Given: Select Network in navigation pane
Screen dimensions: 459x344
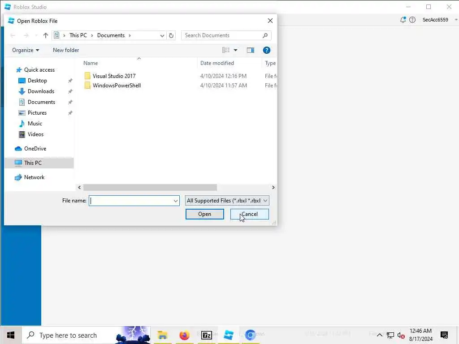Looking at the screenshot, I should click(x=34, y=177).
